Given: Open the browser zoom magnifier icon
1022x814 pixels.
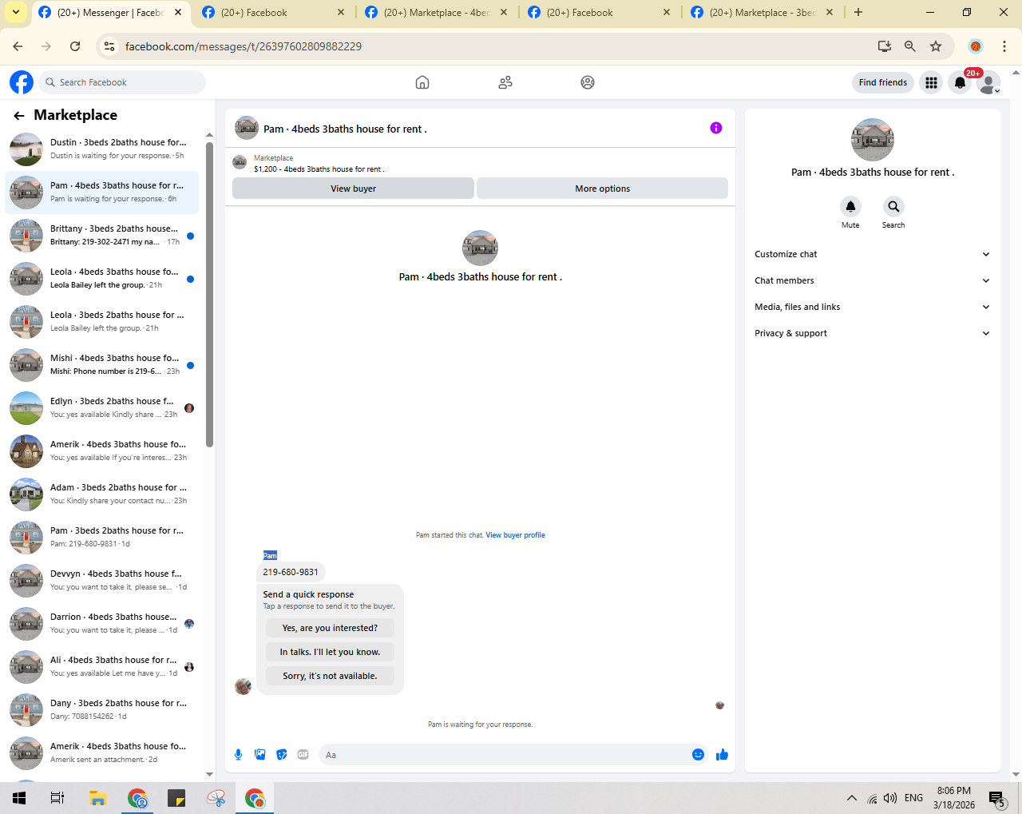Looking at the screenshot, I should tap(910, 46).
